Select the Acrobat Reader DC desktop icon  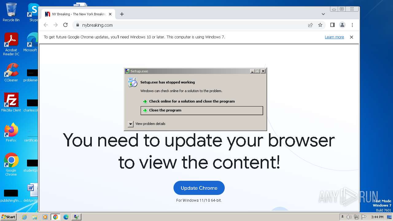pyautogui.click(x=11, y=44)
